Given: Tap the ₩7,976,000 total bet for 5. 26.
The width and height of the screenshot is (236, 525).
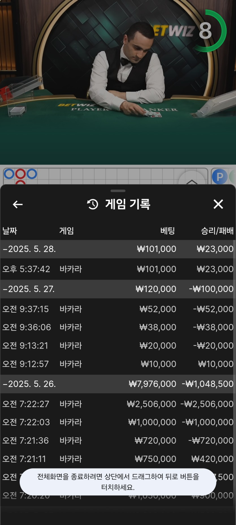Looking at the screenshot, I should pos(152,384).
